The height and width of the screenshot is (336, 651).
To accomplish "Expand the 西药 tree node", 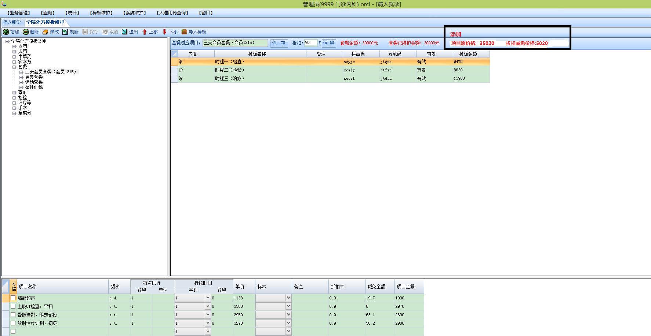I will click(x=14, y=46).
